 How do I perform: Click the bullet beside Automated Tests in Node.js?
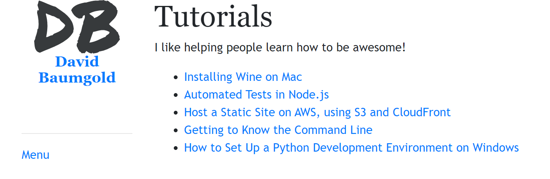[176, 95]
